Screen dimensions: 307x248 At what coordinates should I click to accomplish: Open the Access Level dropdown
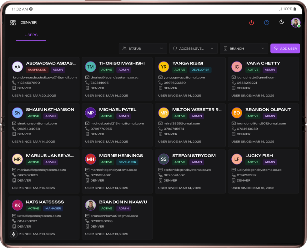tap(193, 49)
